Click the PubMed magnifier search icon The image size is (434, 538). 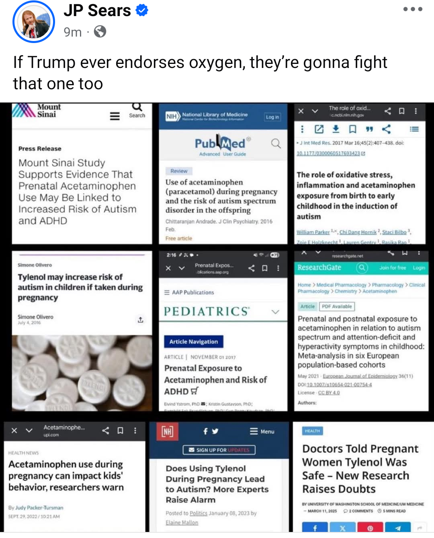tap(276, 143)
